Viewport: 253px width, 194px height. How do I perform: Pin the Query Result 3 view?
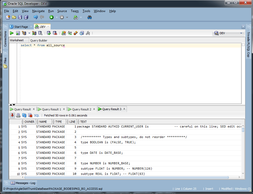(x=12, y=115)
